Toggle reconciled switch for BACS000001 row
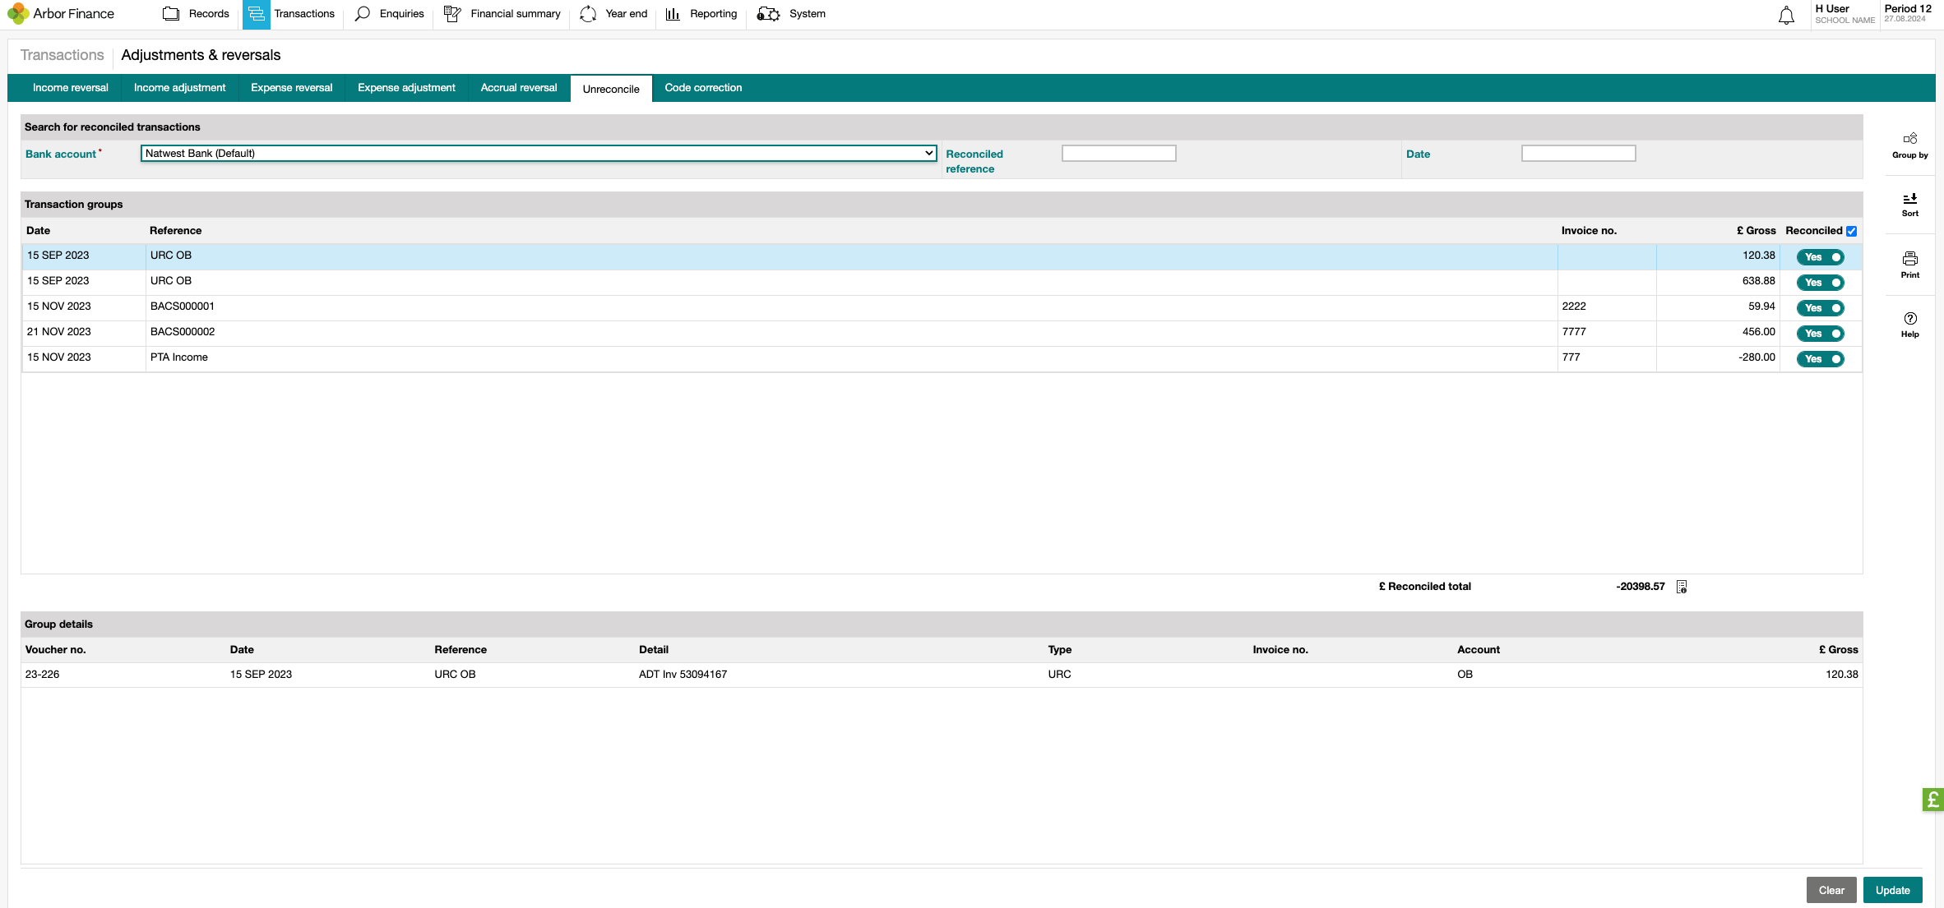The image size is (1944, 908). click(x=1820, y=308)
